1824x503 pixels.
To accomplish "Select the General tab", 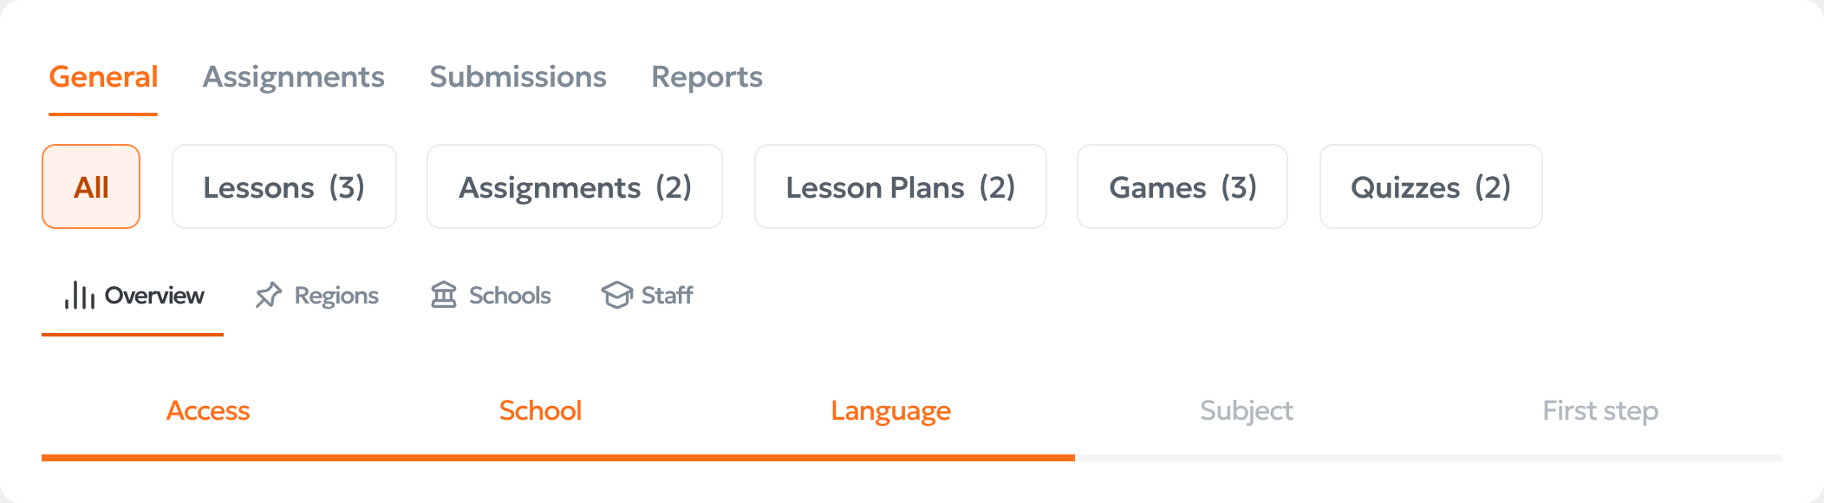I will tap(103, 77).
